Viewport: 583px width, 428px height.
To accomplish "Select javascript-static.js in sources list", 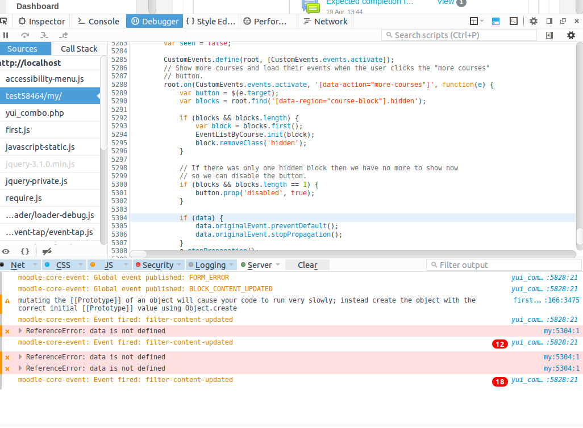I will pos(50,147).
